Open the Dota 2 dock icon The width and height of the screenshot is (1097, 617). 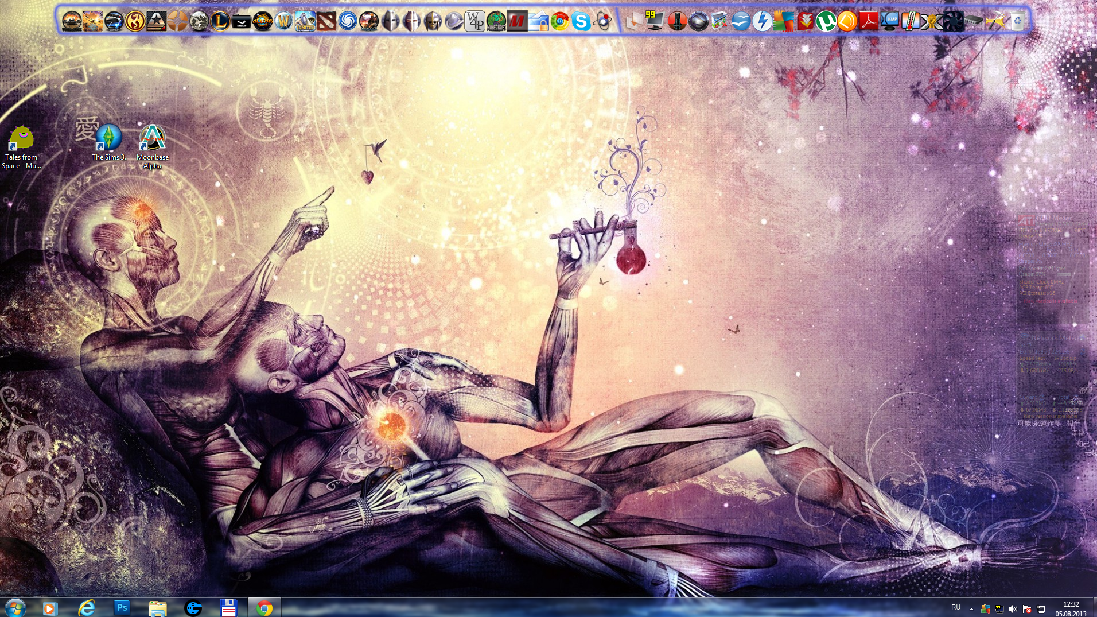click(x=326, y=22)
